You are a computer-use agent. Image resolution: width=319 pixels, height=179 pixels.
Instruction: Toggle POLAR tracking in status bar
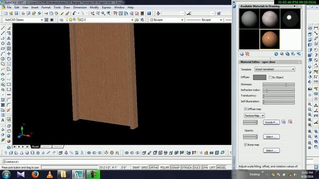click(164, 168)
